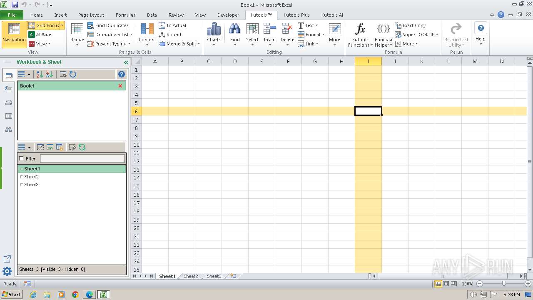Image resolution: width=533 pixels, height=300 pixels.
Task: Open the AI Aide tool
Action: (40, 35)
